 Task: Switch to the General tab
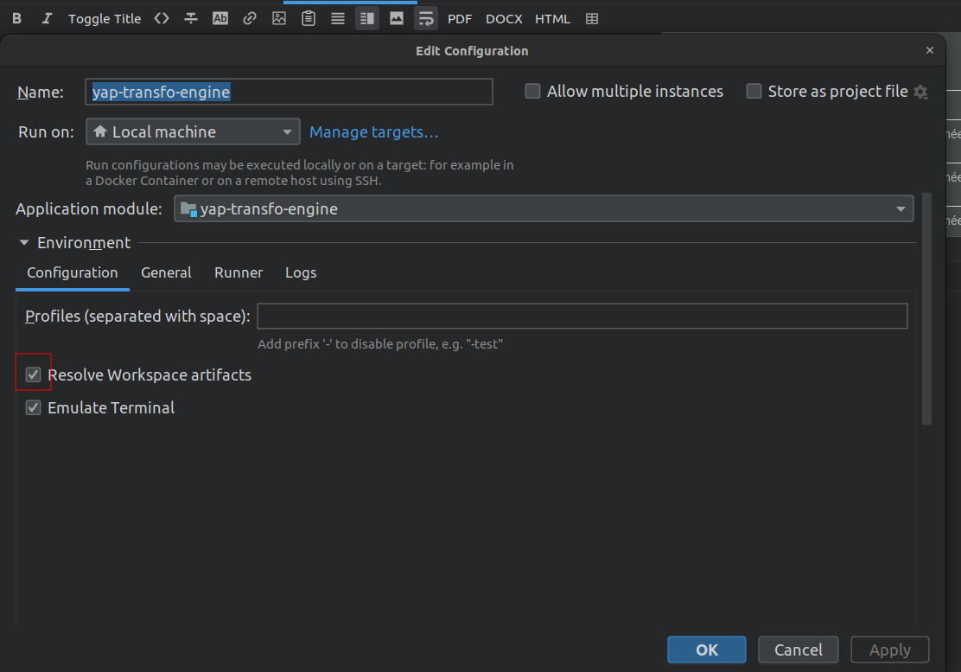pyautogui.click(x=166, y=272)
